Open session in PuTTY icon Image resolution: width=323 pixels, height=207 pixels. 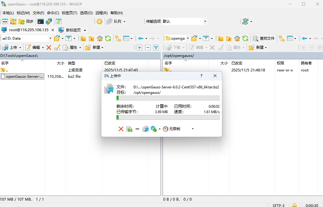click(49, 21)
